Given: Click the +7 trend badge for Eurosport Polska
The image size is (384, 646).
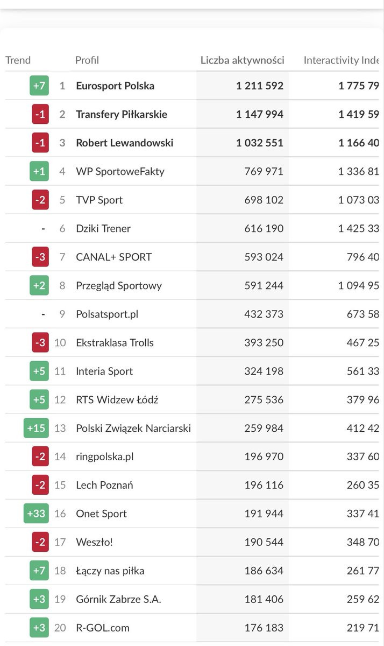Looking at the screenshot, I should click(39, 86).
